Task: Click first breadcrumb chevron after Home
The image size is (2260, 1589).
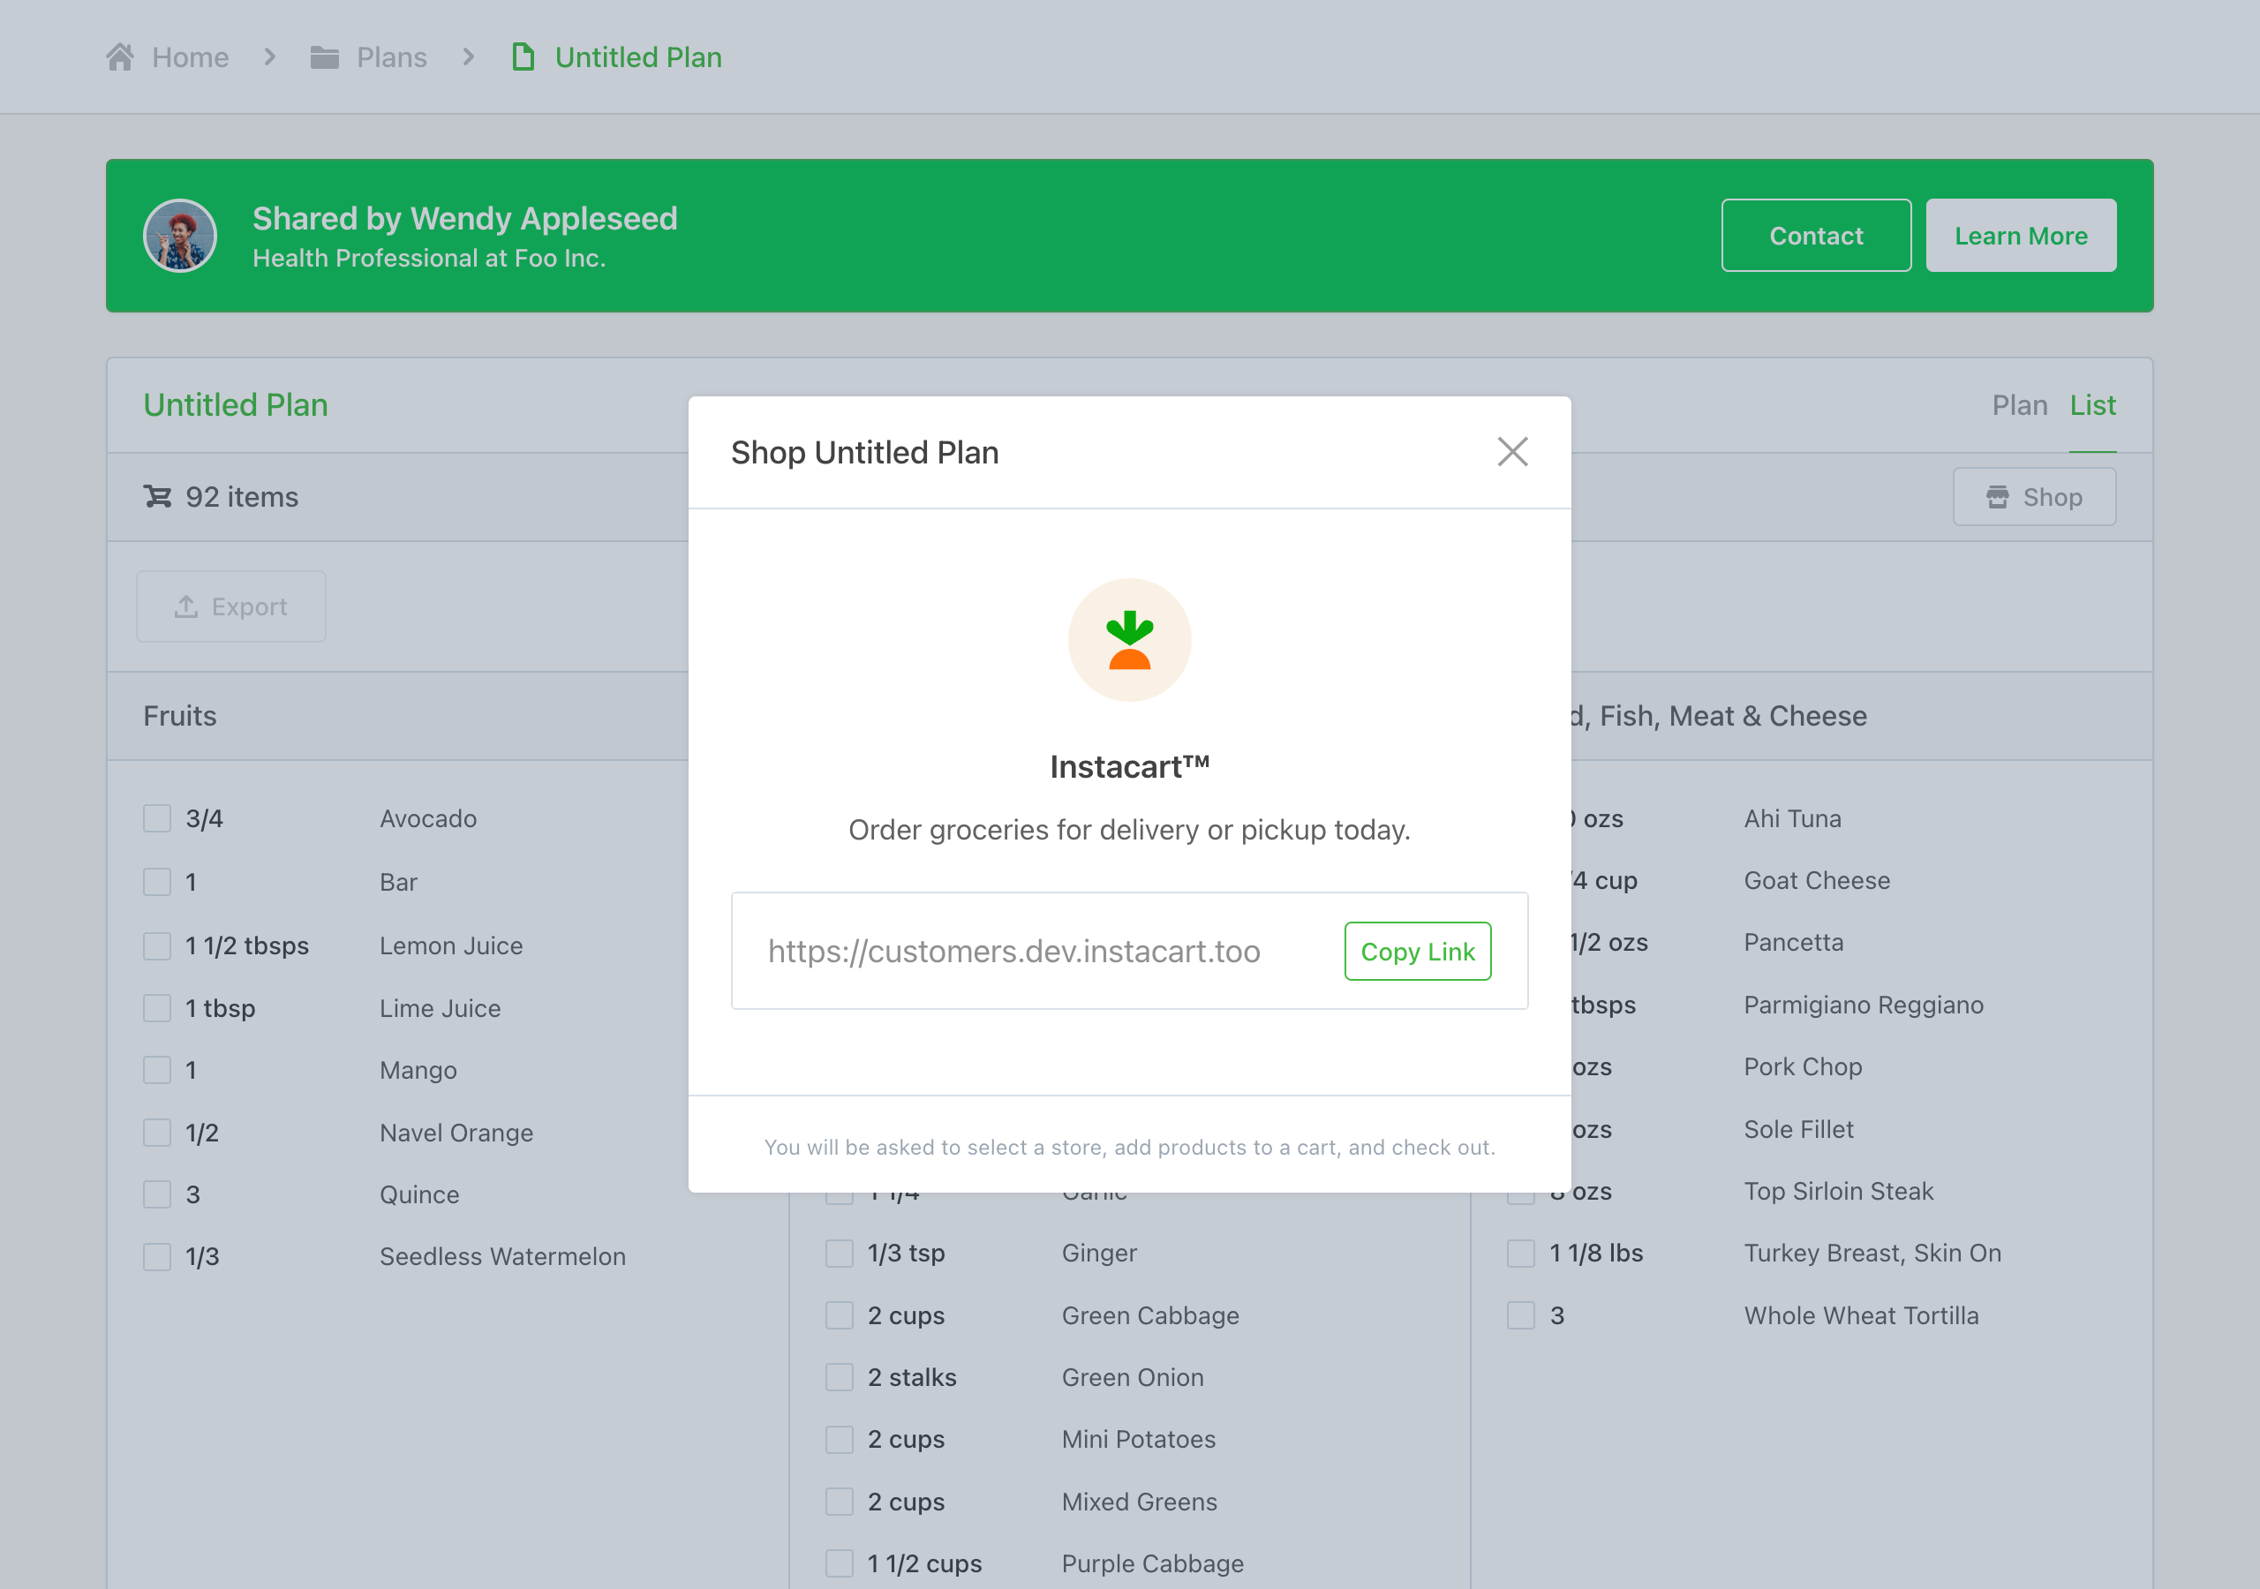Action: click(270, 57)
